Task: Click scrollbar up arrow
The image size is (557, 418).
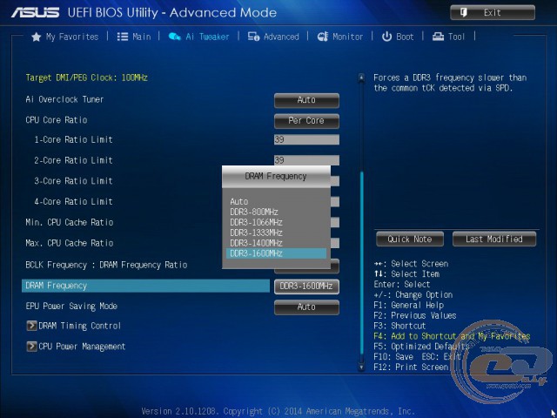Action: coord(361,77)
